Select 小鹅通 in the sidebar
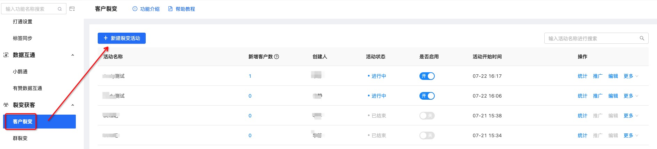 tap(20, 72)
